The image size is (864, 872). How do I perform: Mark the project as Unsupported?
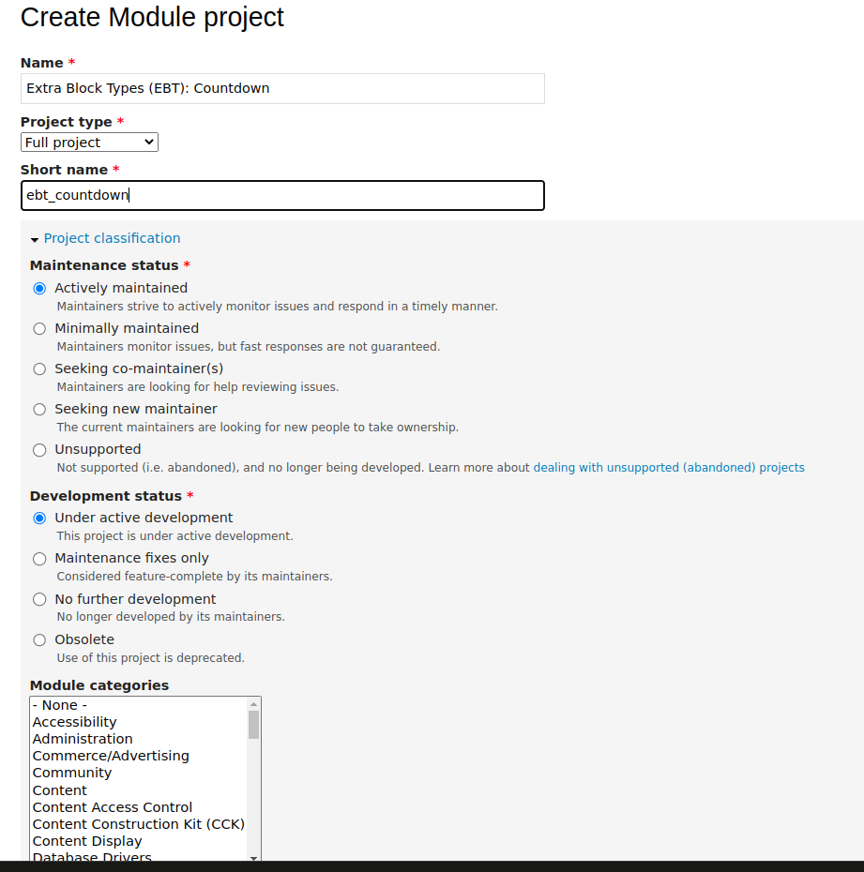[38, 449]
